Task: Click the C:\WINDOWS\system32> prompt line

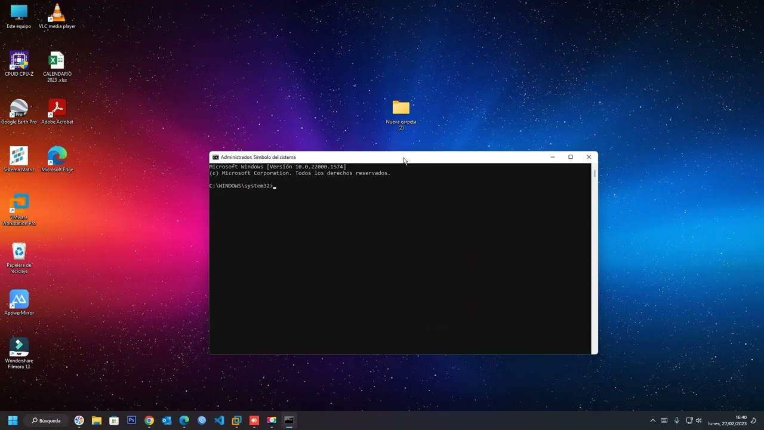Action: 241,186
